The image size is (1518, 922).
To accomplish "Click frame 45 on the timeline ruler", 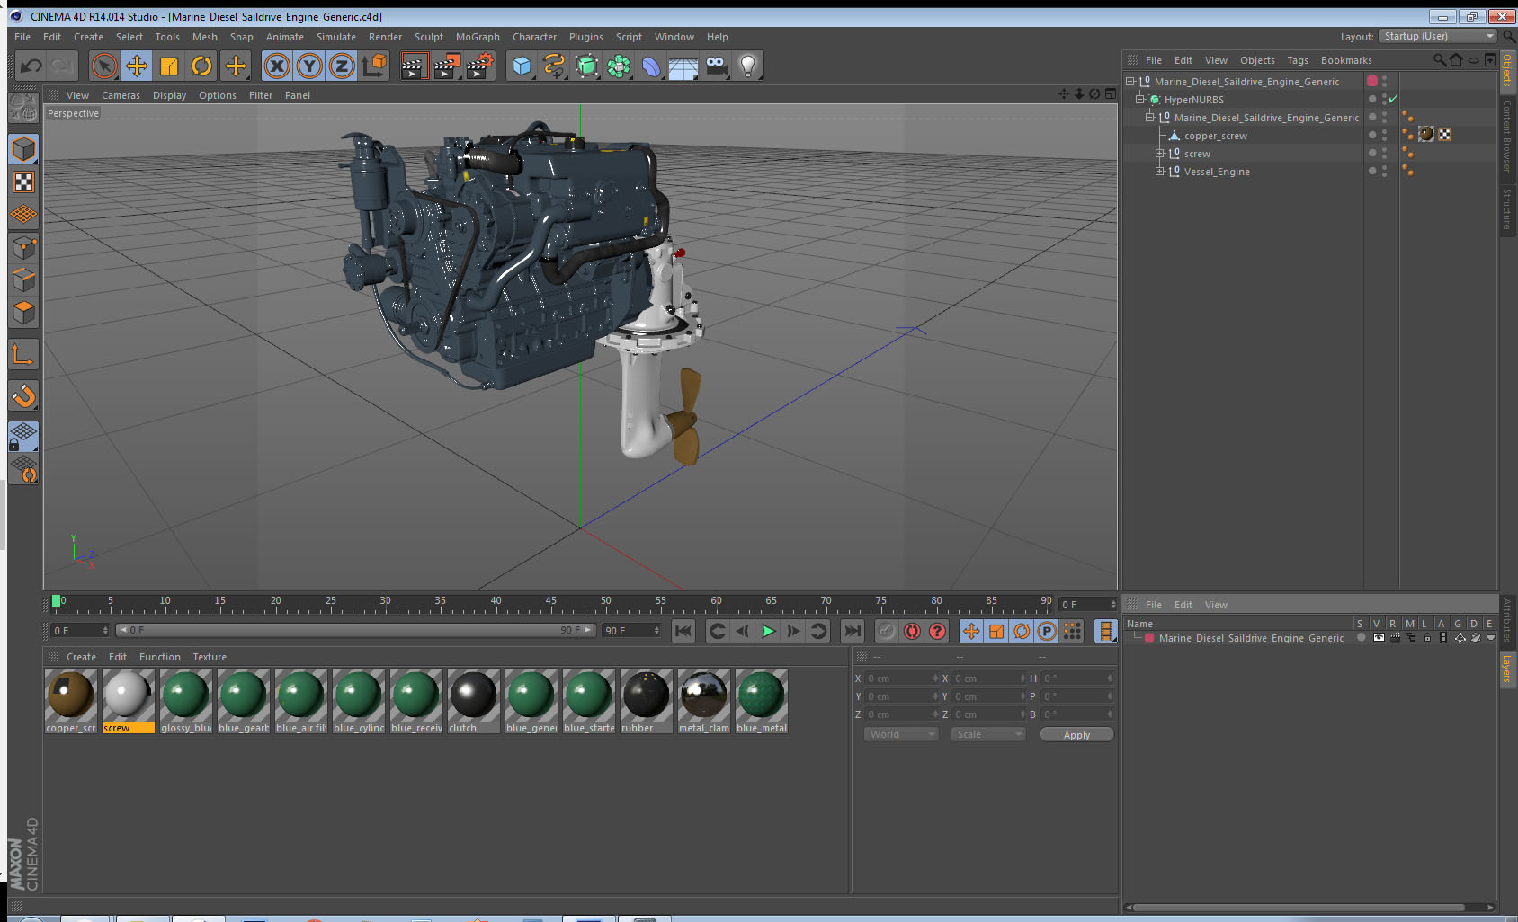I will [x=550, y=603].
